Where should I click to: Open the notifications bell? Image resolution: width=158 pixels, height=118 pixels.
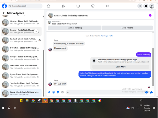(x=146, y=6)
